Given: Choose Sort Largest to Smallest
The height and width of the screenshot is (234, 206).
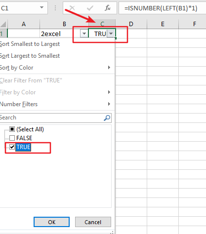Looking at the screenshot, I should [x=57, y=56].
